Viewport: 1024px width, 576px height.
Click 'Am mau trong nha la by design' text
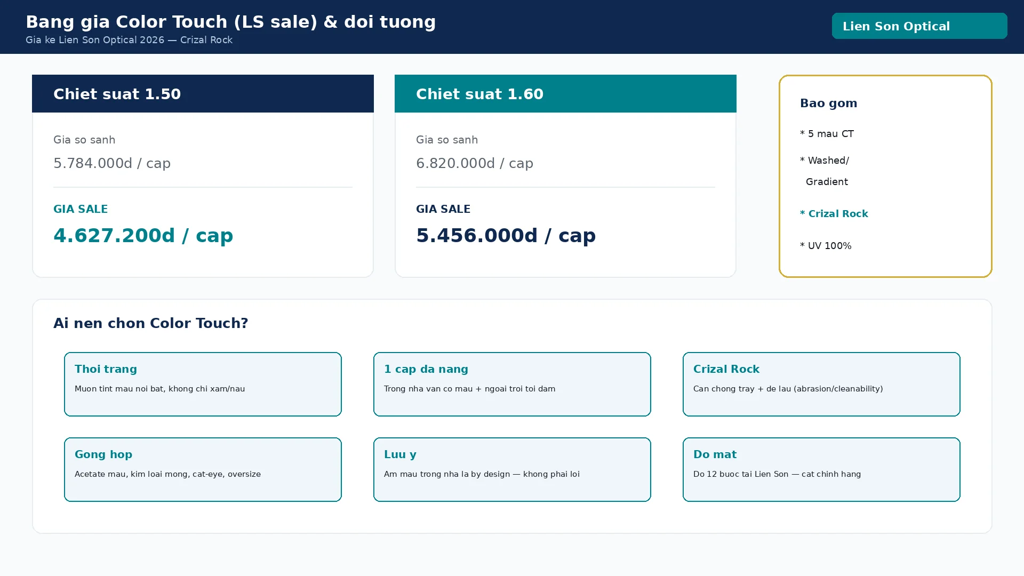(482, 474)
